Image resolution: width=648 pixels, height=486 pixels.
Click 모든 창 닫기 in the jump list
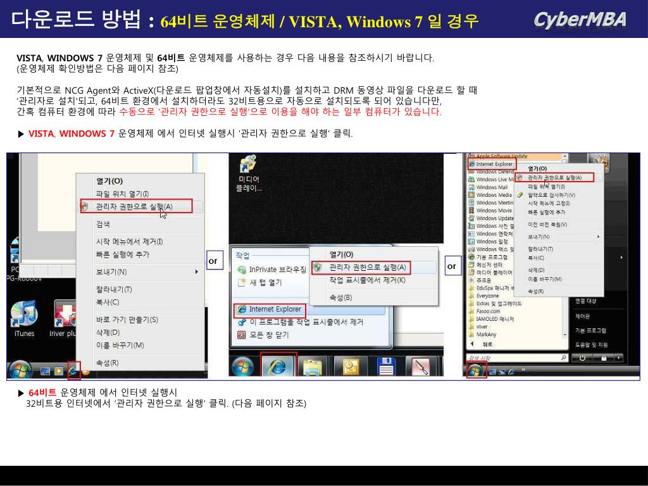(264, 335)
